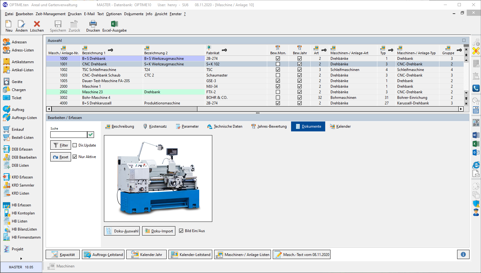Click the green checkmark next to Suche field
The image size is (481, 273).
tap(91, 134)
